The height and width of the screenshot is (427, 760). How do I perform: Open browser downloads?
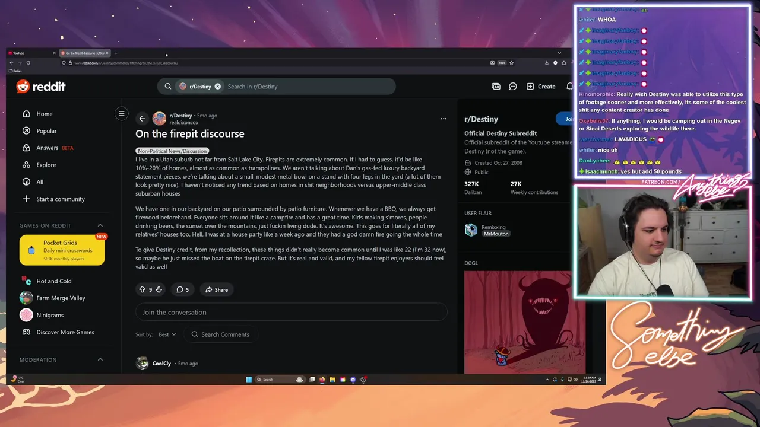[547, 63]
